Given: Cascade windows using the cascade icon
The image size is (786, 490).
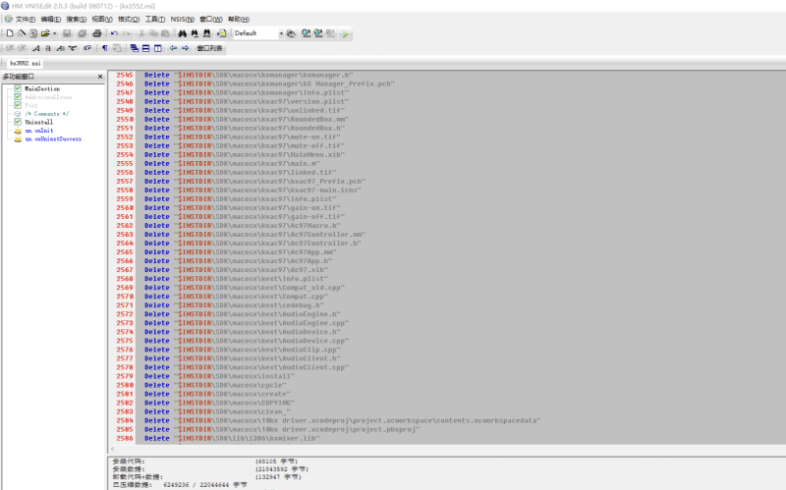Looking at the screenshot, I should (135, 48).
